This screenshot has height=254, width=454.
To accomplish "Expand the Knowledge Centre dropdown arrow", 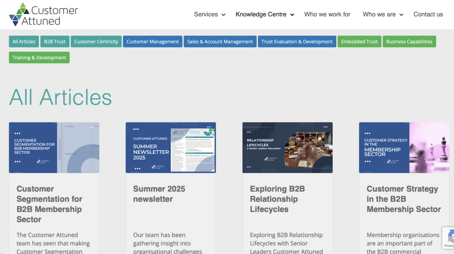I will tap(292, 15).
